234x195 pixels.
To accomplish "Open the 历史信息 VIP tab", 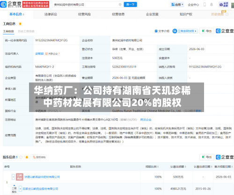I will (217, 15).
